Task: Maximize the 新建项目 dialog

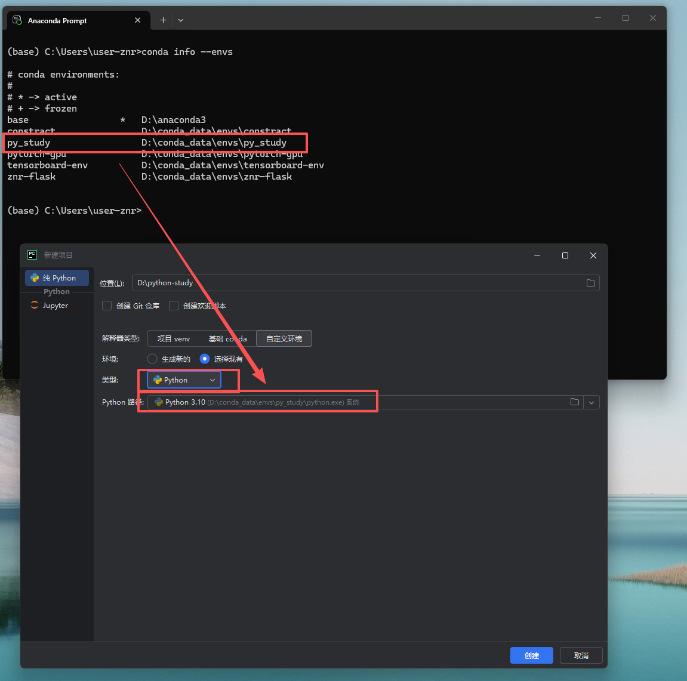Action: click(565, 255)
